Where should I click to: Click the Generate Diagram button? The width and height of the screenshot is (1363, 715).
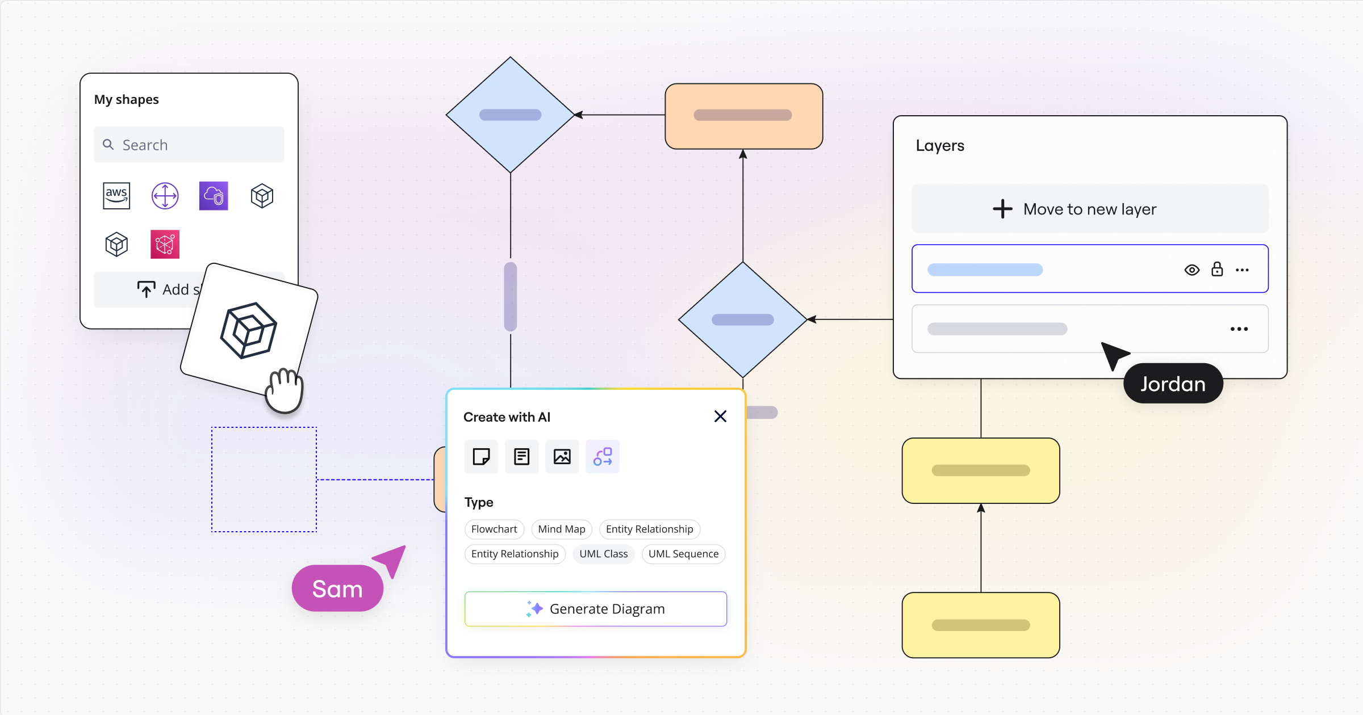(595, 609)
